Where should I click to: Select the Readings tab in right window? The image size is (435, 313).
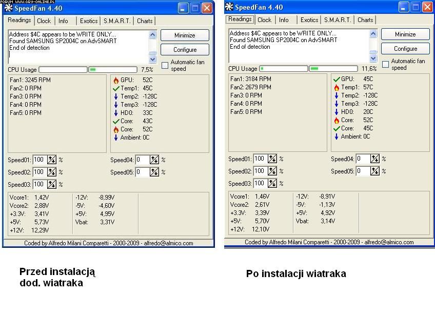point(240,19)
